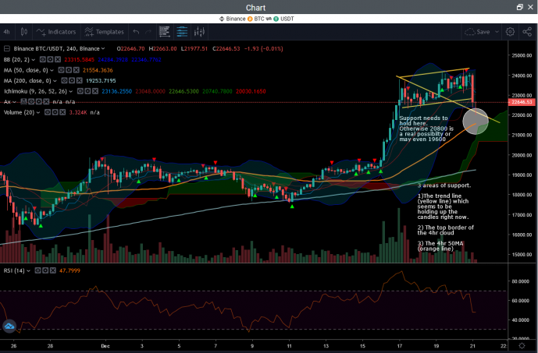Image resolution: width=538 pixels, height=353 pixels.
Task: Click the RSI value 47.7999
Action: click(69, 270)
